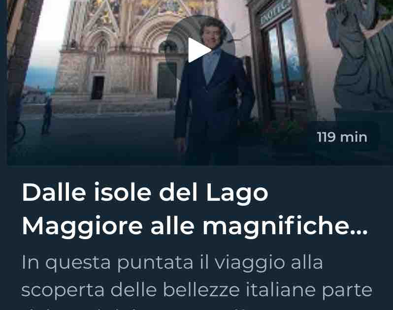Select the words 'Maggiore alle magnifiche…' in the title
The image size is (393, 310).
point(195,226)
